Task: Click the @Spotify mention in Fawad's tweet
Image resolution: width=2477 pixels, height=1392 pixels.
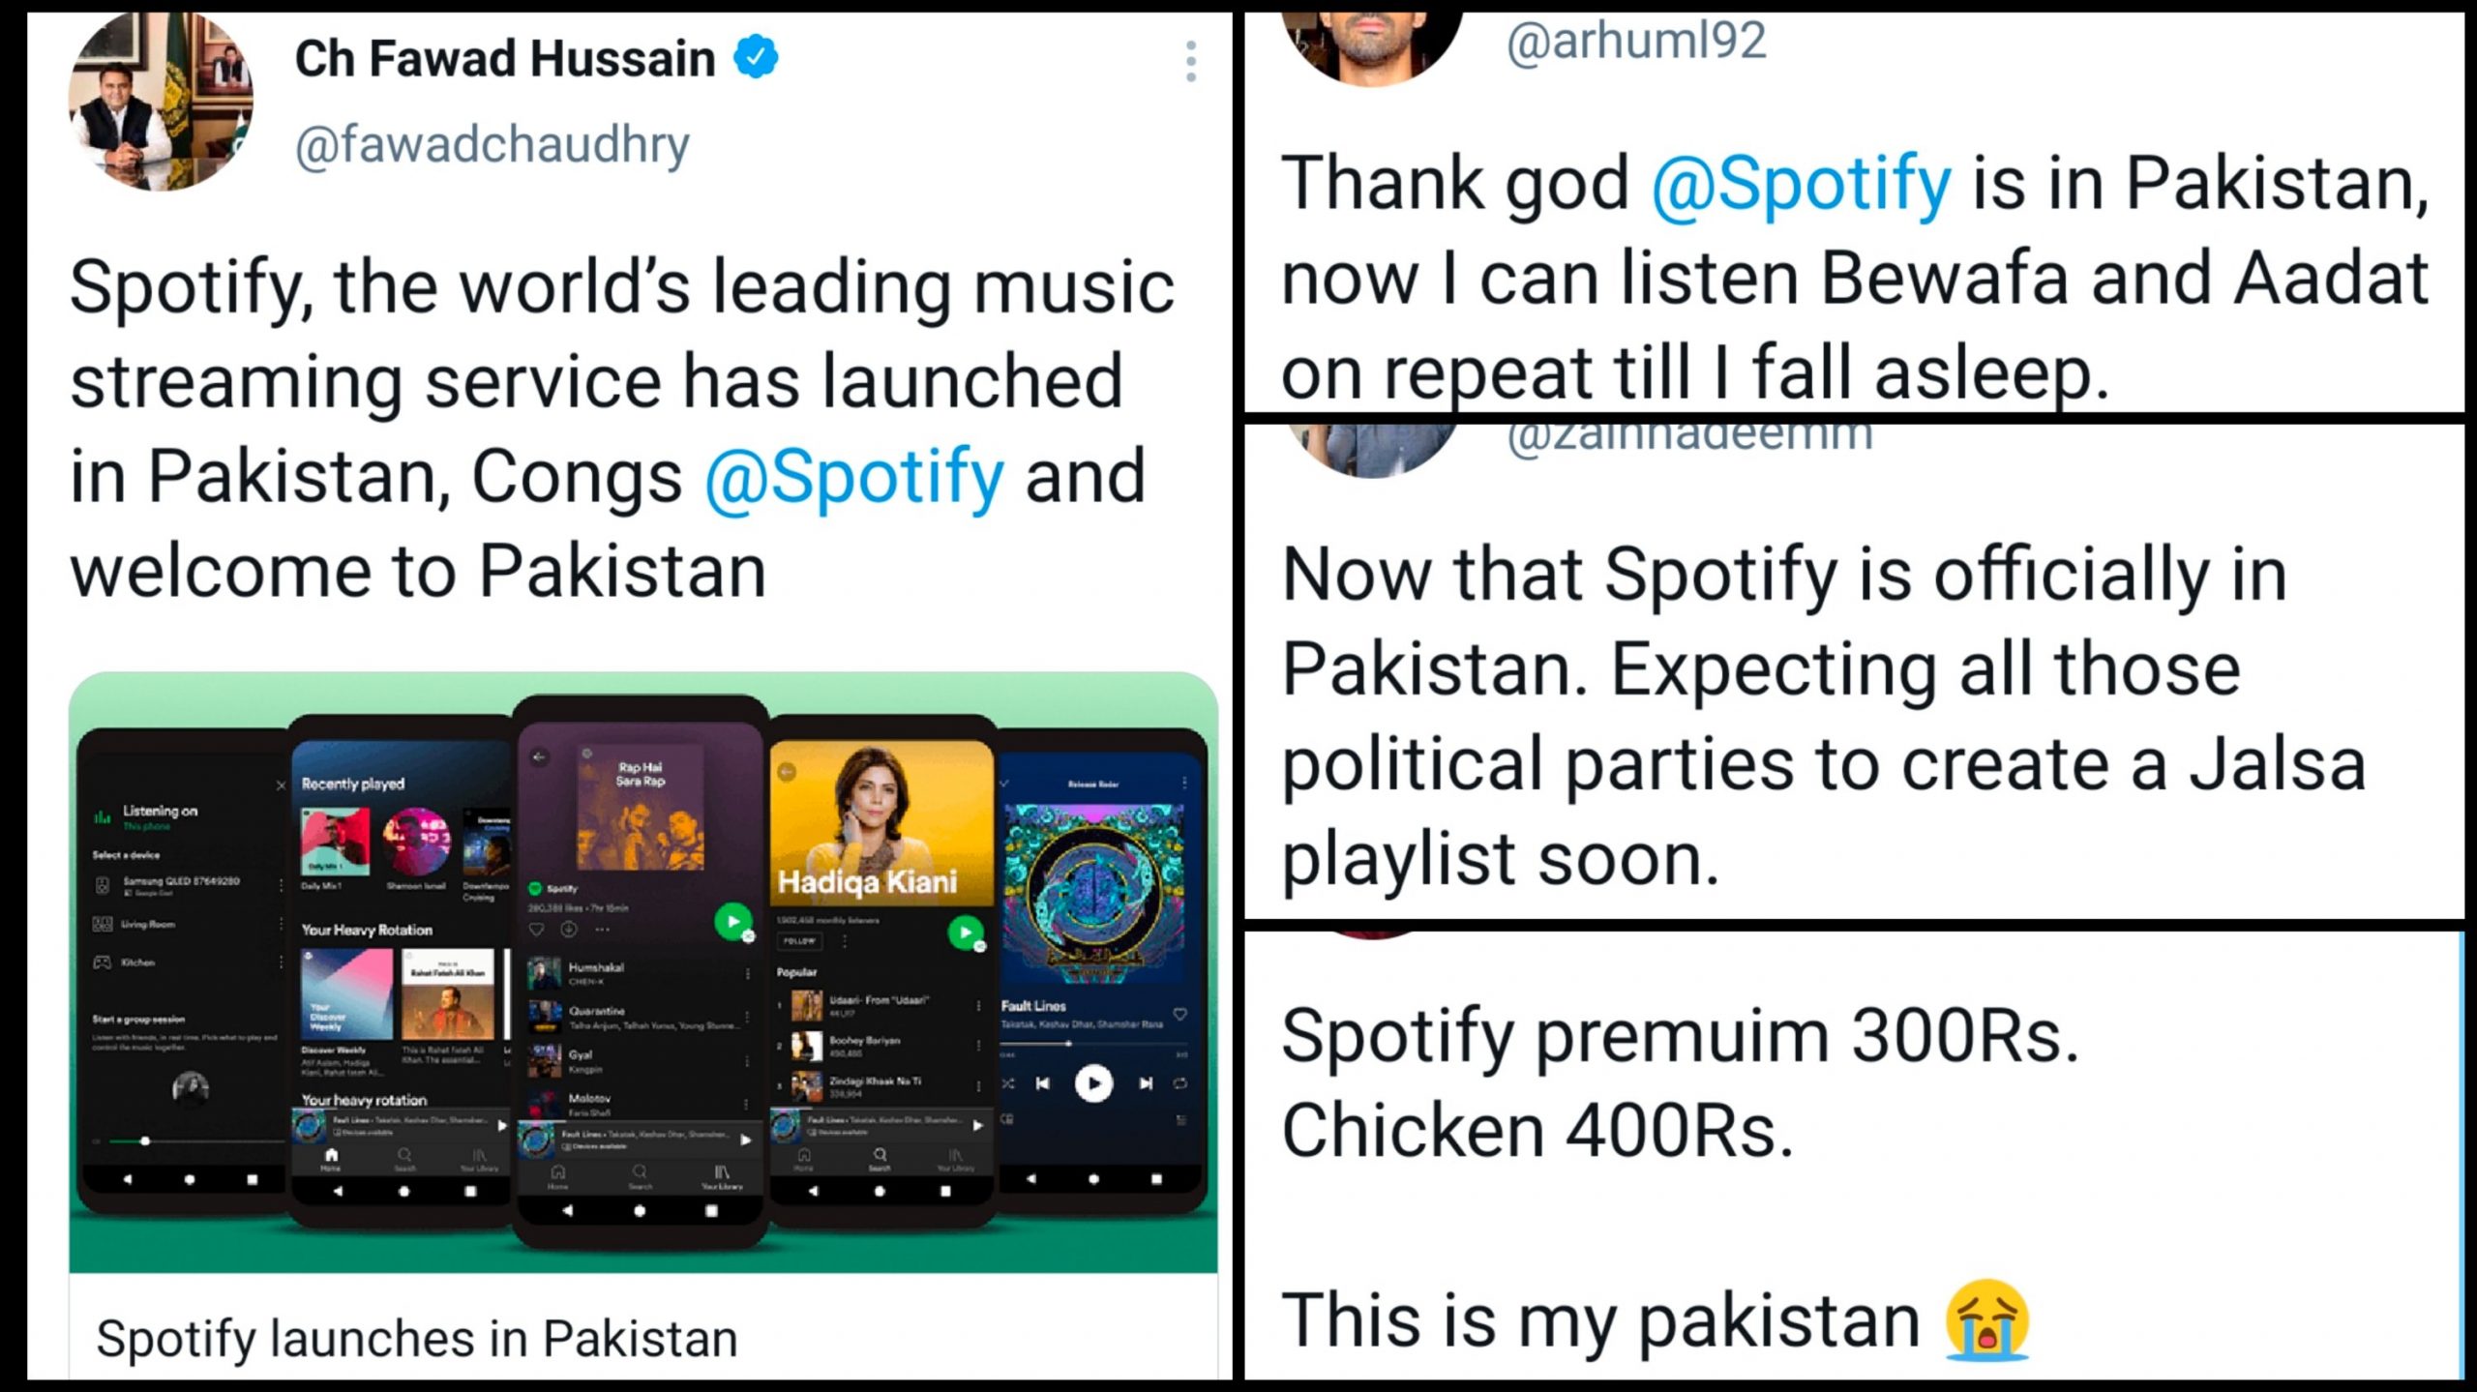Action: (x=853, y=477)
